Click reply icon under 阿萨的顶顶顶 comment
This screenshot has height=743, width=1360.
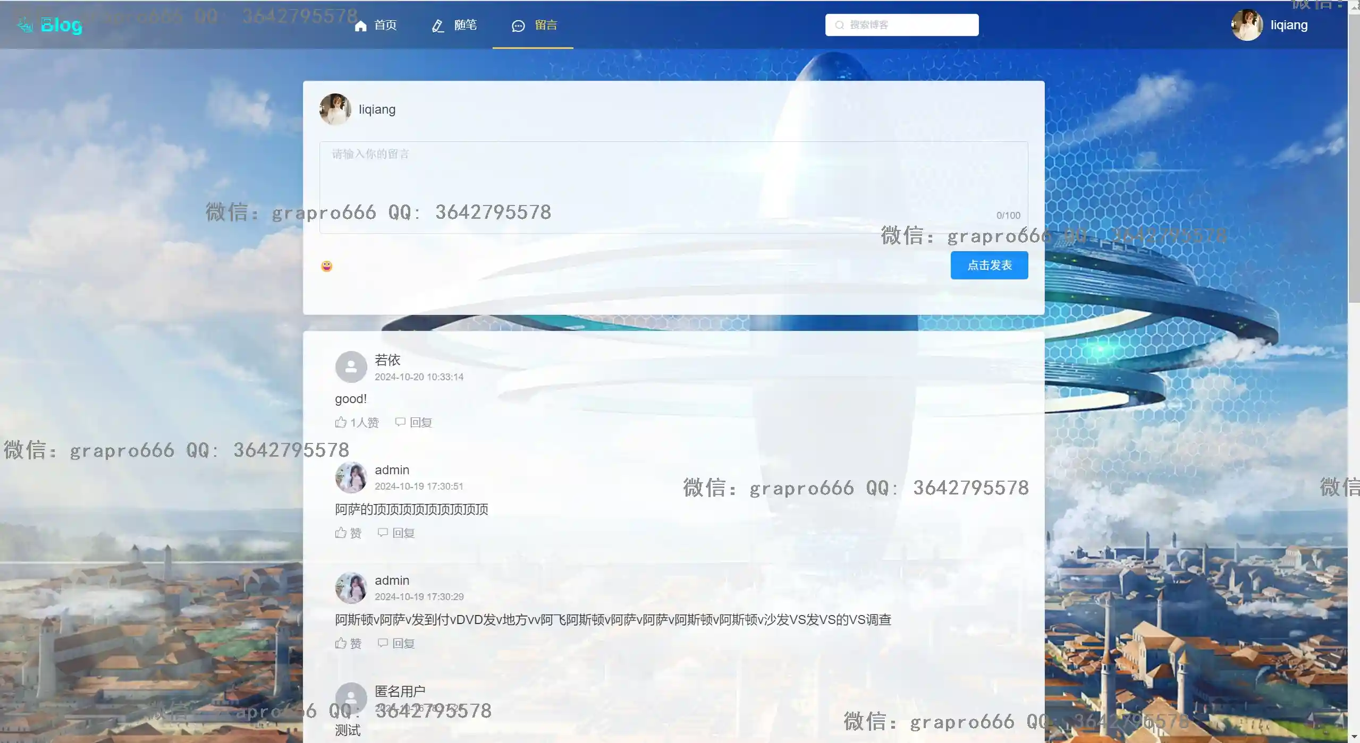383,532
